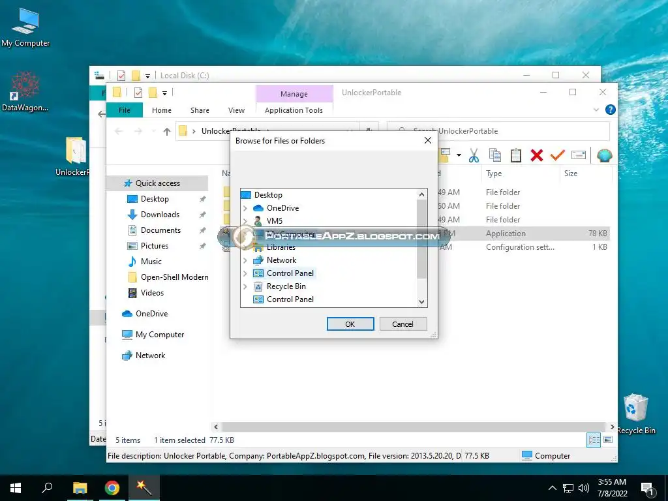Open quick access toolbar customize dropdown
Screen dimensions: 668x501
pos(164,93)
